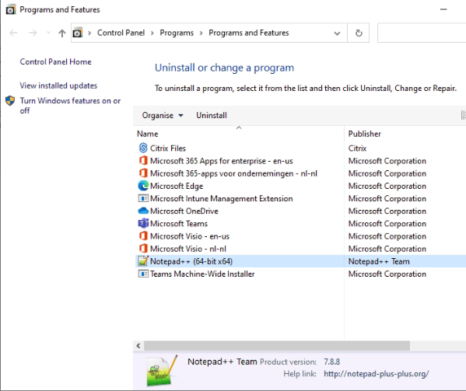Click the Microsoft Visio nl-nl icon
The height and width of the screenshot is (391, 466).
tap(143, 249)
